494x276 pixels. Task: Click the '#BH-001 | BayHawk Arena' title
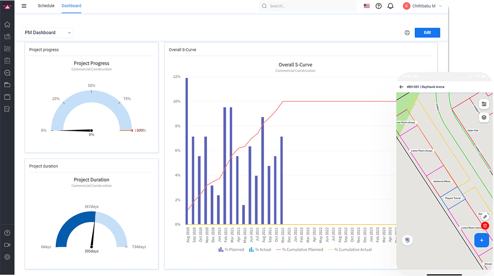pyautogui.click(x=426, y=87)
